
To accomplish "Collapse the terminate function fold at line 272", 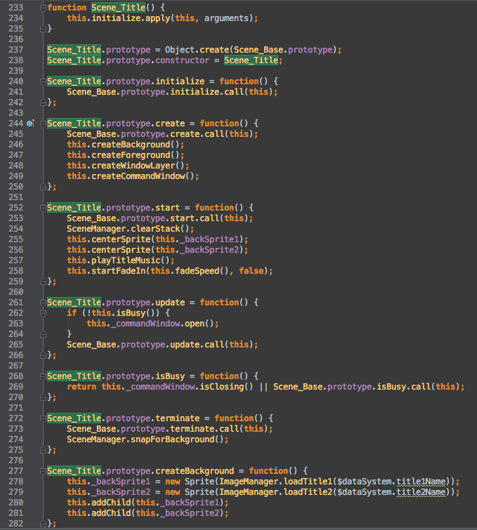I will pyautogui.click(x=43, y=418).
